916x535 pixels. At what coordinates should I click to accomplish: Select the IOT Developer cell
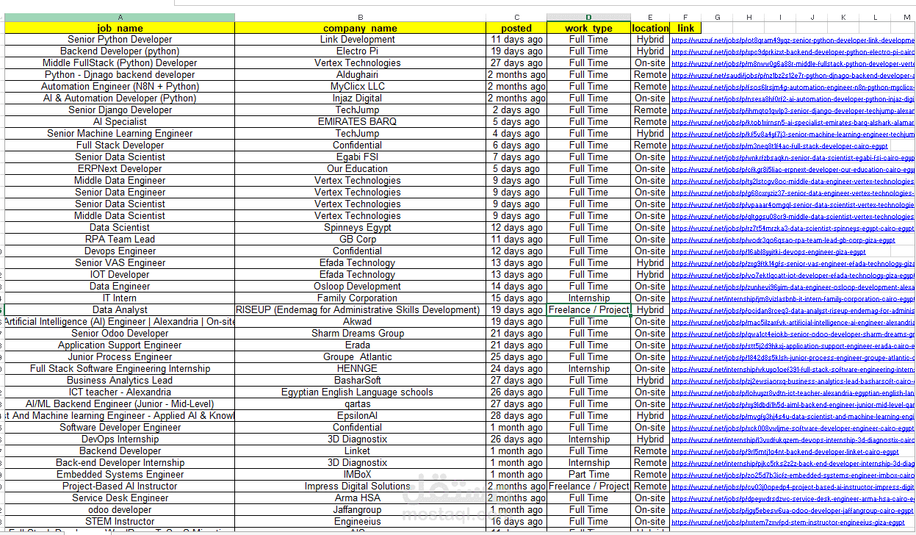tap(120, 275)
